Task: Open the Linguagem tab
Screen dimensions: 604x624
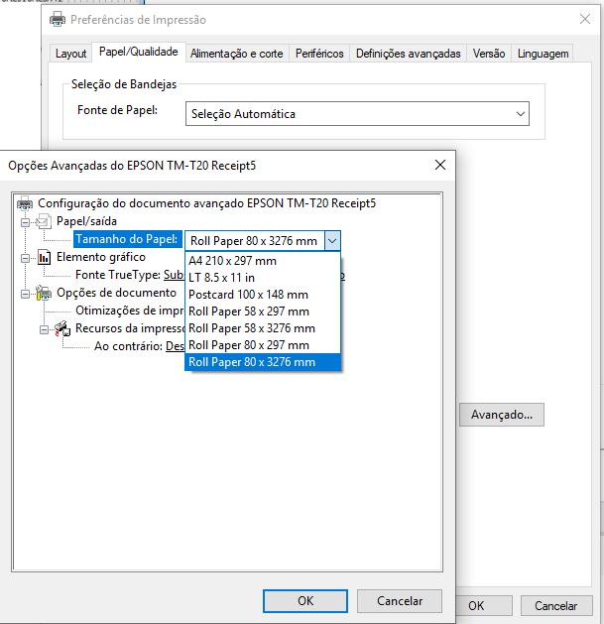Action: (543, 54)
